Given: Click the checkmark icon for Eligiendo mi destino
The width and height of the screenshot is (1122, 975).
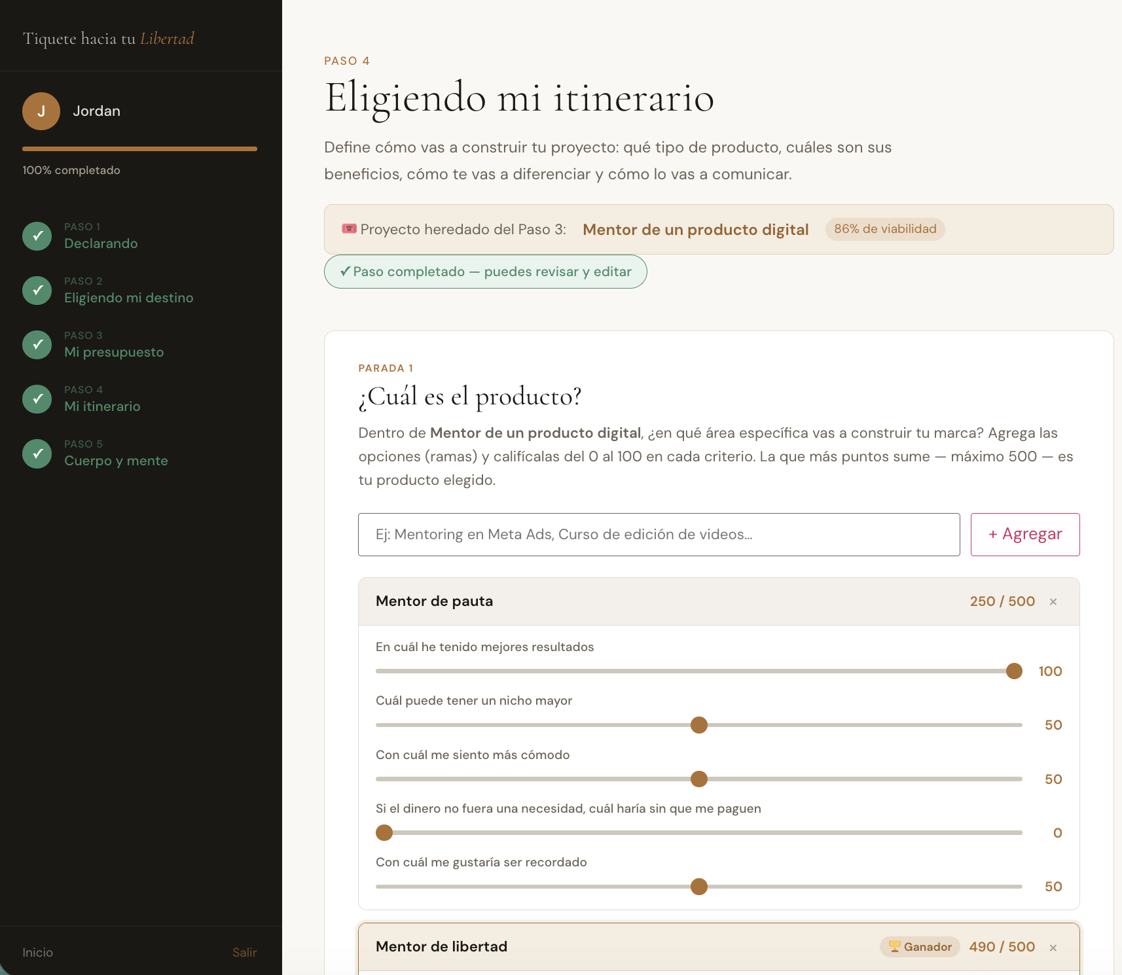Looking at the screenshot, I should tap(37, 291).
